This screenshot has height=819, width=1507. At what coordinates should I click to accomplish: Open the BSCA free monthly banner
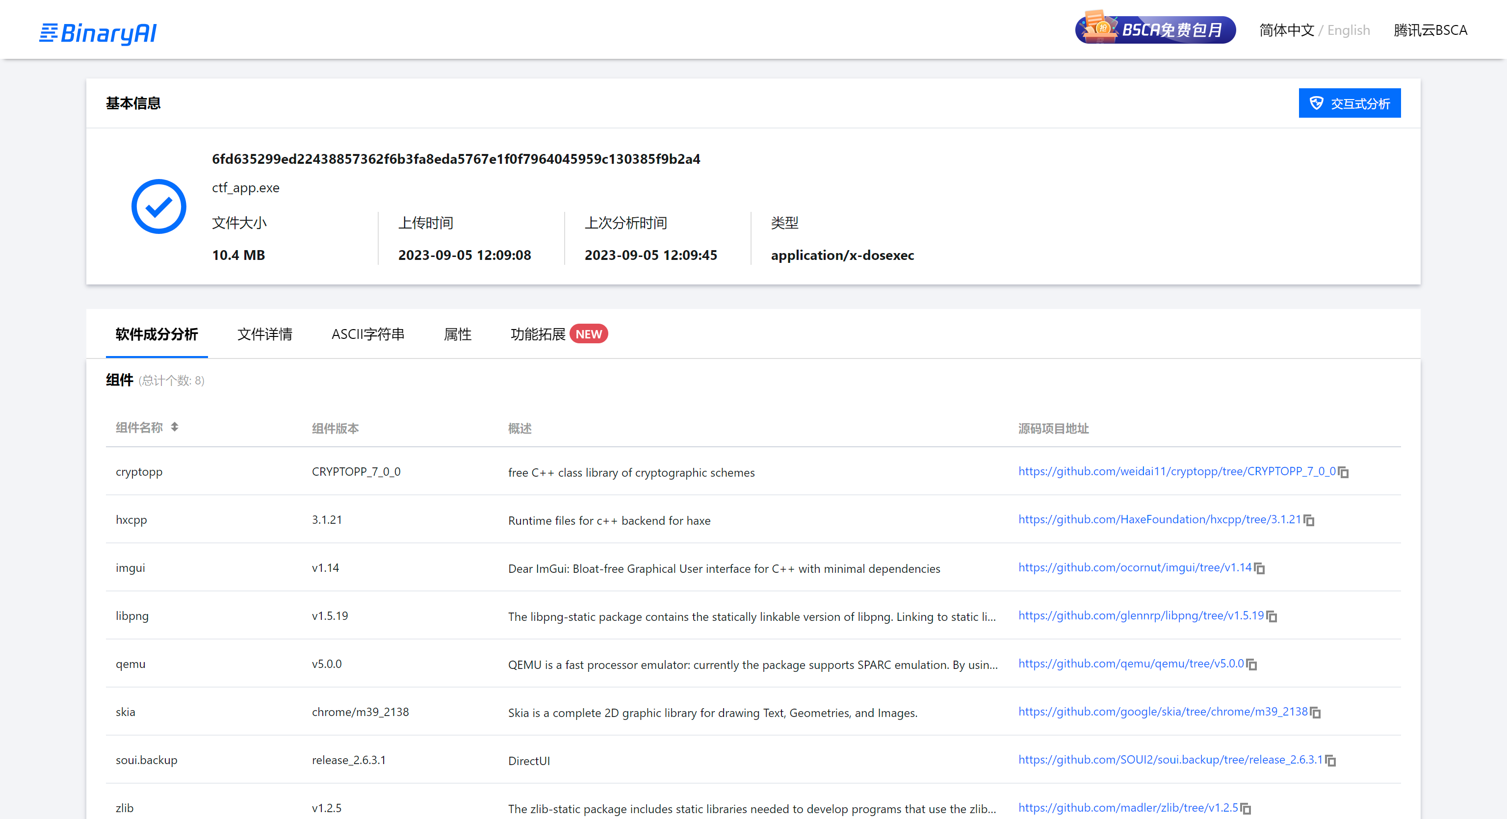[x=1155, y=29]
